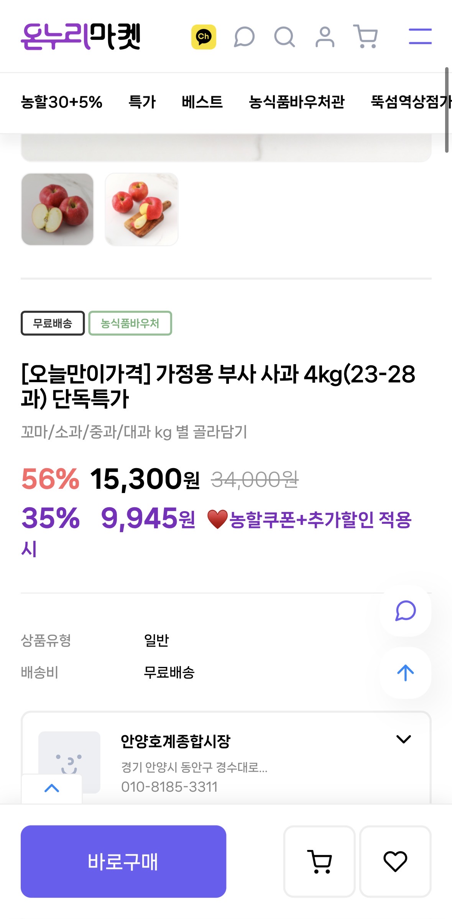The height and width of the screenshot is (919, 452).
Task: Expand the bottom-left up chevron panel
Action: [x=52, y=788]
